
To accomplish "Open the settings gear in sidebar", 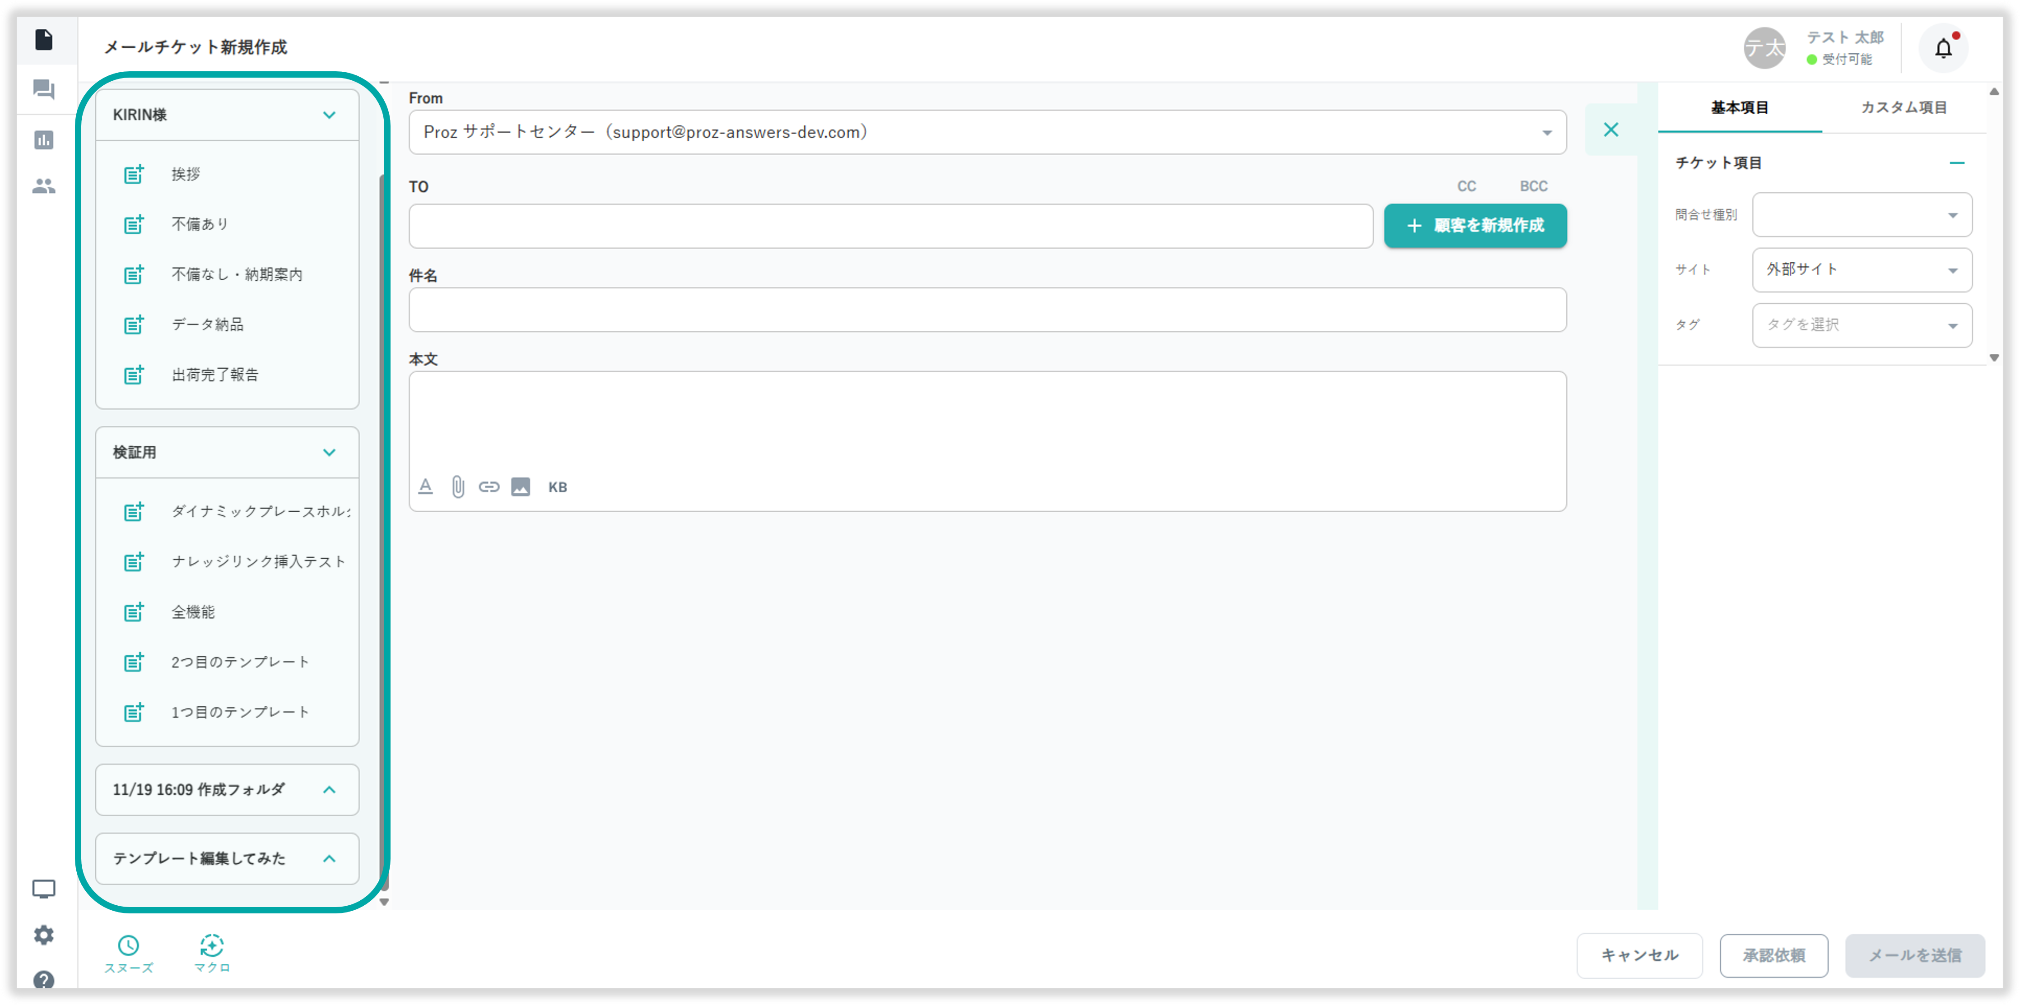I will click(44, 935).
